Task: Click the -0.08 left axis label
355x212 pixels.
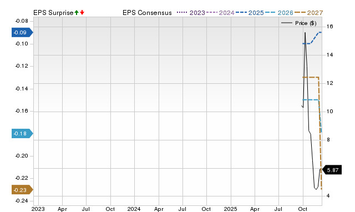Action: coord(22,21)
